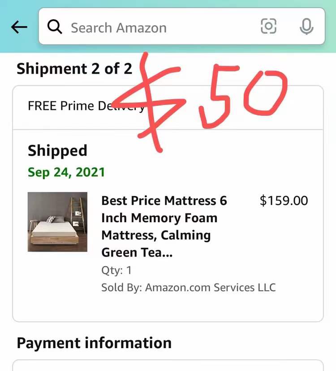Open the mattress product thumbnail image
336x371 pixels.
coord(57,222)
